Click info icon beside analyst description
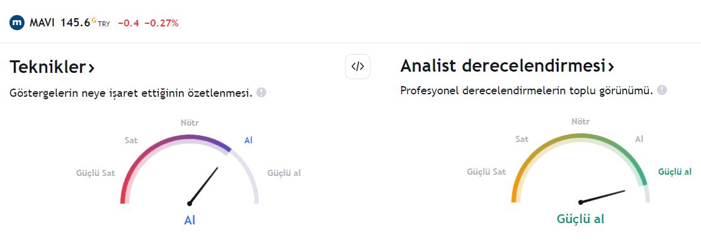The width and height of the screenshot is (701, 247). (x=662, y=90)
